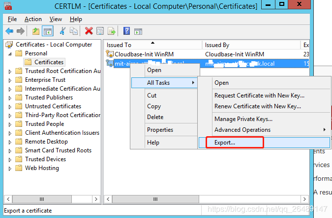Screen dimensions: 332x218
Task: Click the Up one level folder icon
Action: [36, 31]
